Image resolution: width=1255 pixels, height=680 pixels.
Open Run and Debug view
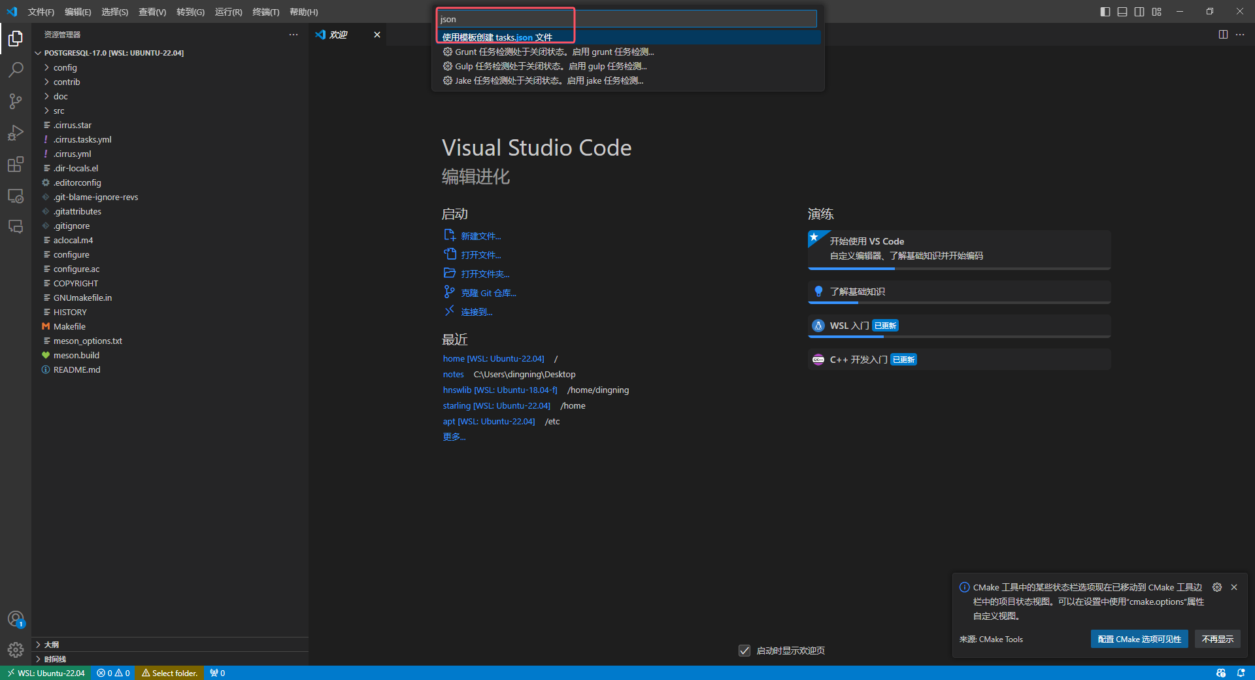16,133
